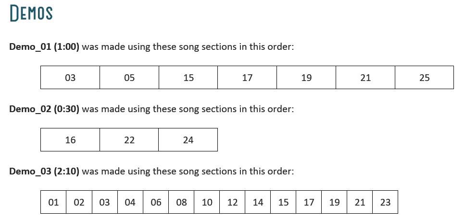Screen dimensions: 465x219
Task: Click cell 15 in Demo_01 row
Action: 189,78
